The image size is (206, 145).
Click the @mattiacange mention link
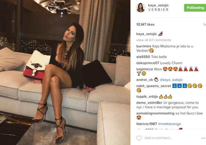coord(169,124)
